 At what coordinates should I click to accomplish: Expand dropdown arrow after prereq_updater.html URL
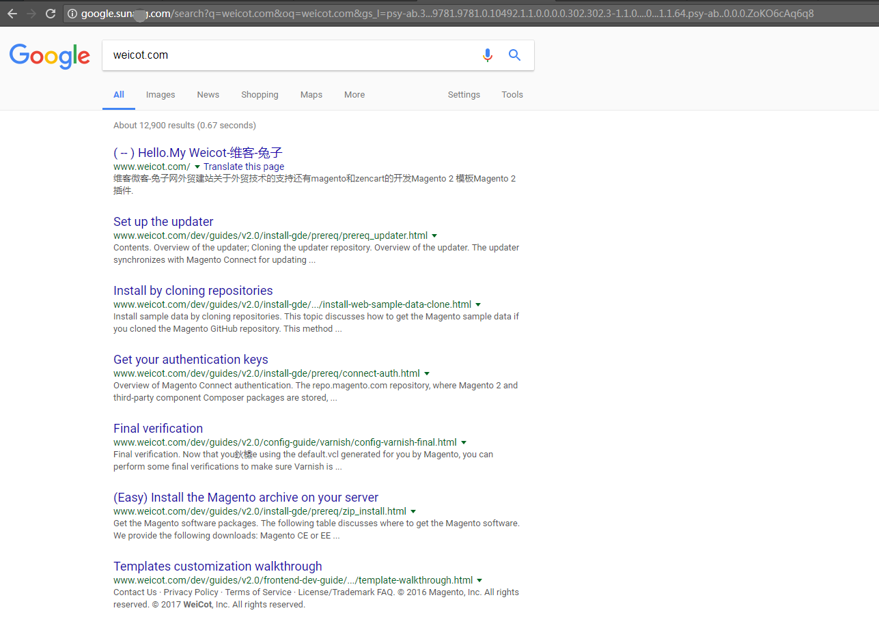[x=434, y=235]
